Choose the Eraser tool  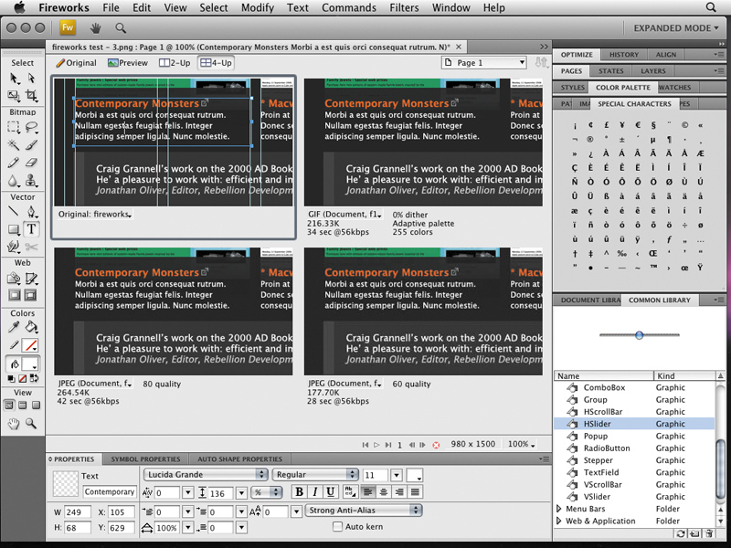(31, 163)
